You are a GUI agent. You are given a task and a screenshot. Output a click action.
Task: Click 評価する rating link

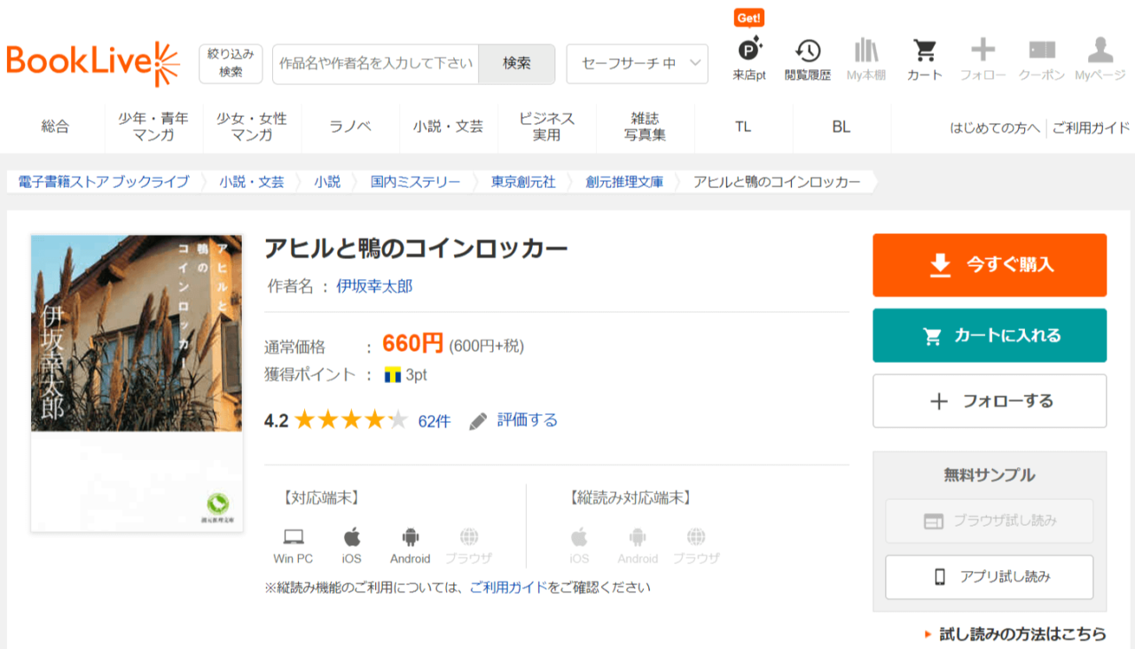[528, 420]
